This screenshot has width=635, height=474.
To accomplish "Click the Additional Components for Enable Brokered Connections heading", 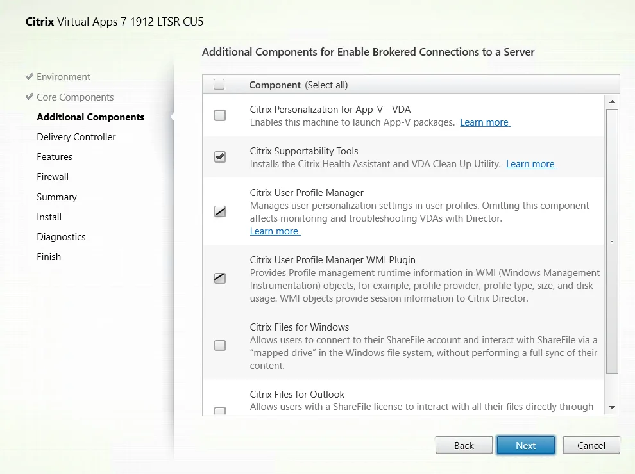I will pyautogui.click(x=368, y=52).
